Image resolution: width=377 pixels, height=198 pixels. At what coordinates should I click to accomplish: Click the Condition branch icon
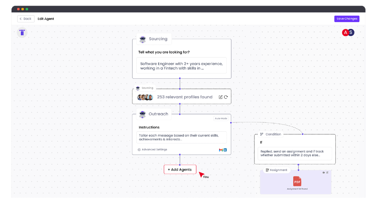click(262, 134)
